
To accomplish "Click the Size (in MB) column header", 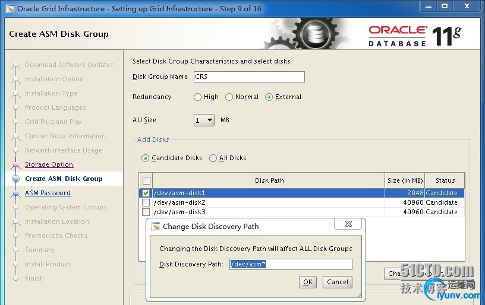I will tap(405, 180).
